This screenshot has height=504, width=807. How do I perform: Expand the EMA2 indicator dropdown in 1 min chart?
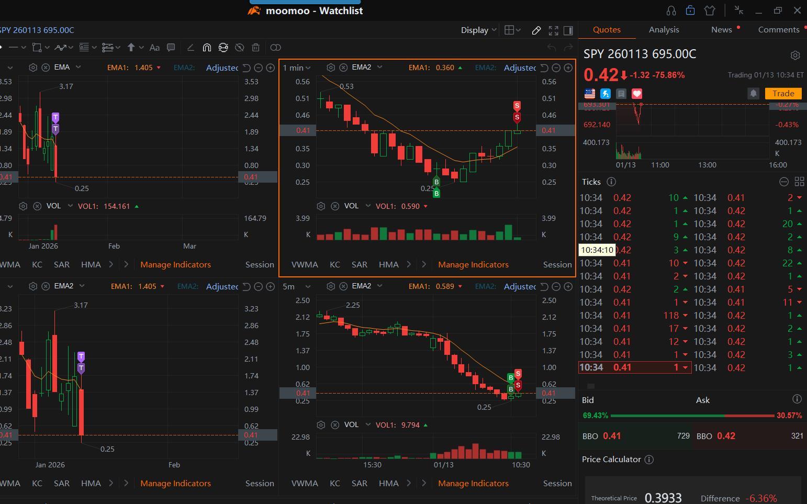pos(379,67)
